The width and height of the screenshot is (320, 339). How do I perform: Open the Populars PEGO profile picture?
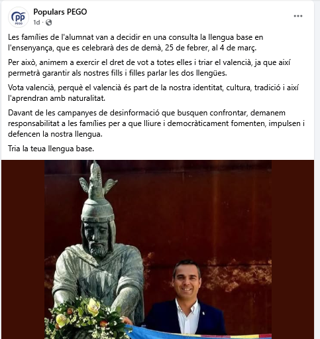[x=19, y=17]
